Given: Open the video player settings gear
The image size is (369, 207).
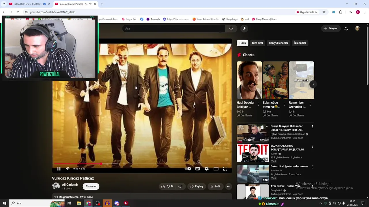Looking at the screenshot, I should (x=207, y=169).
